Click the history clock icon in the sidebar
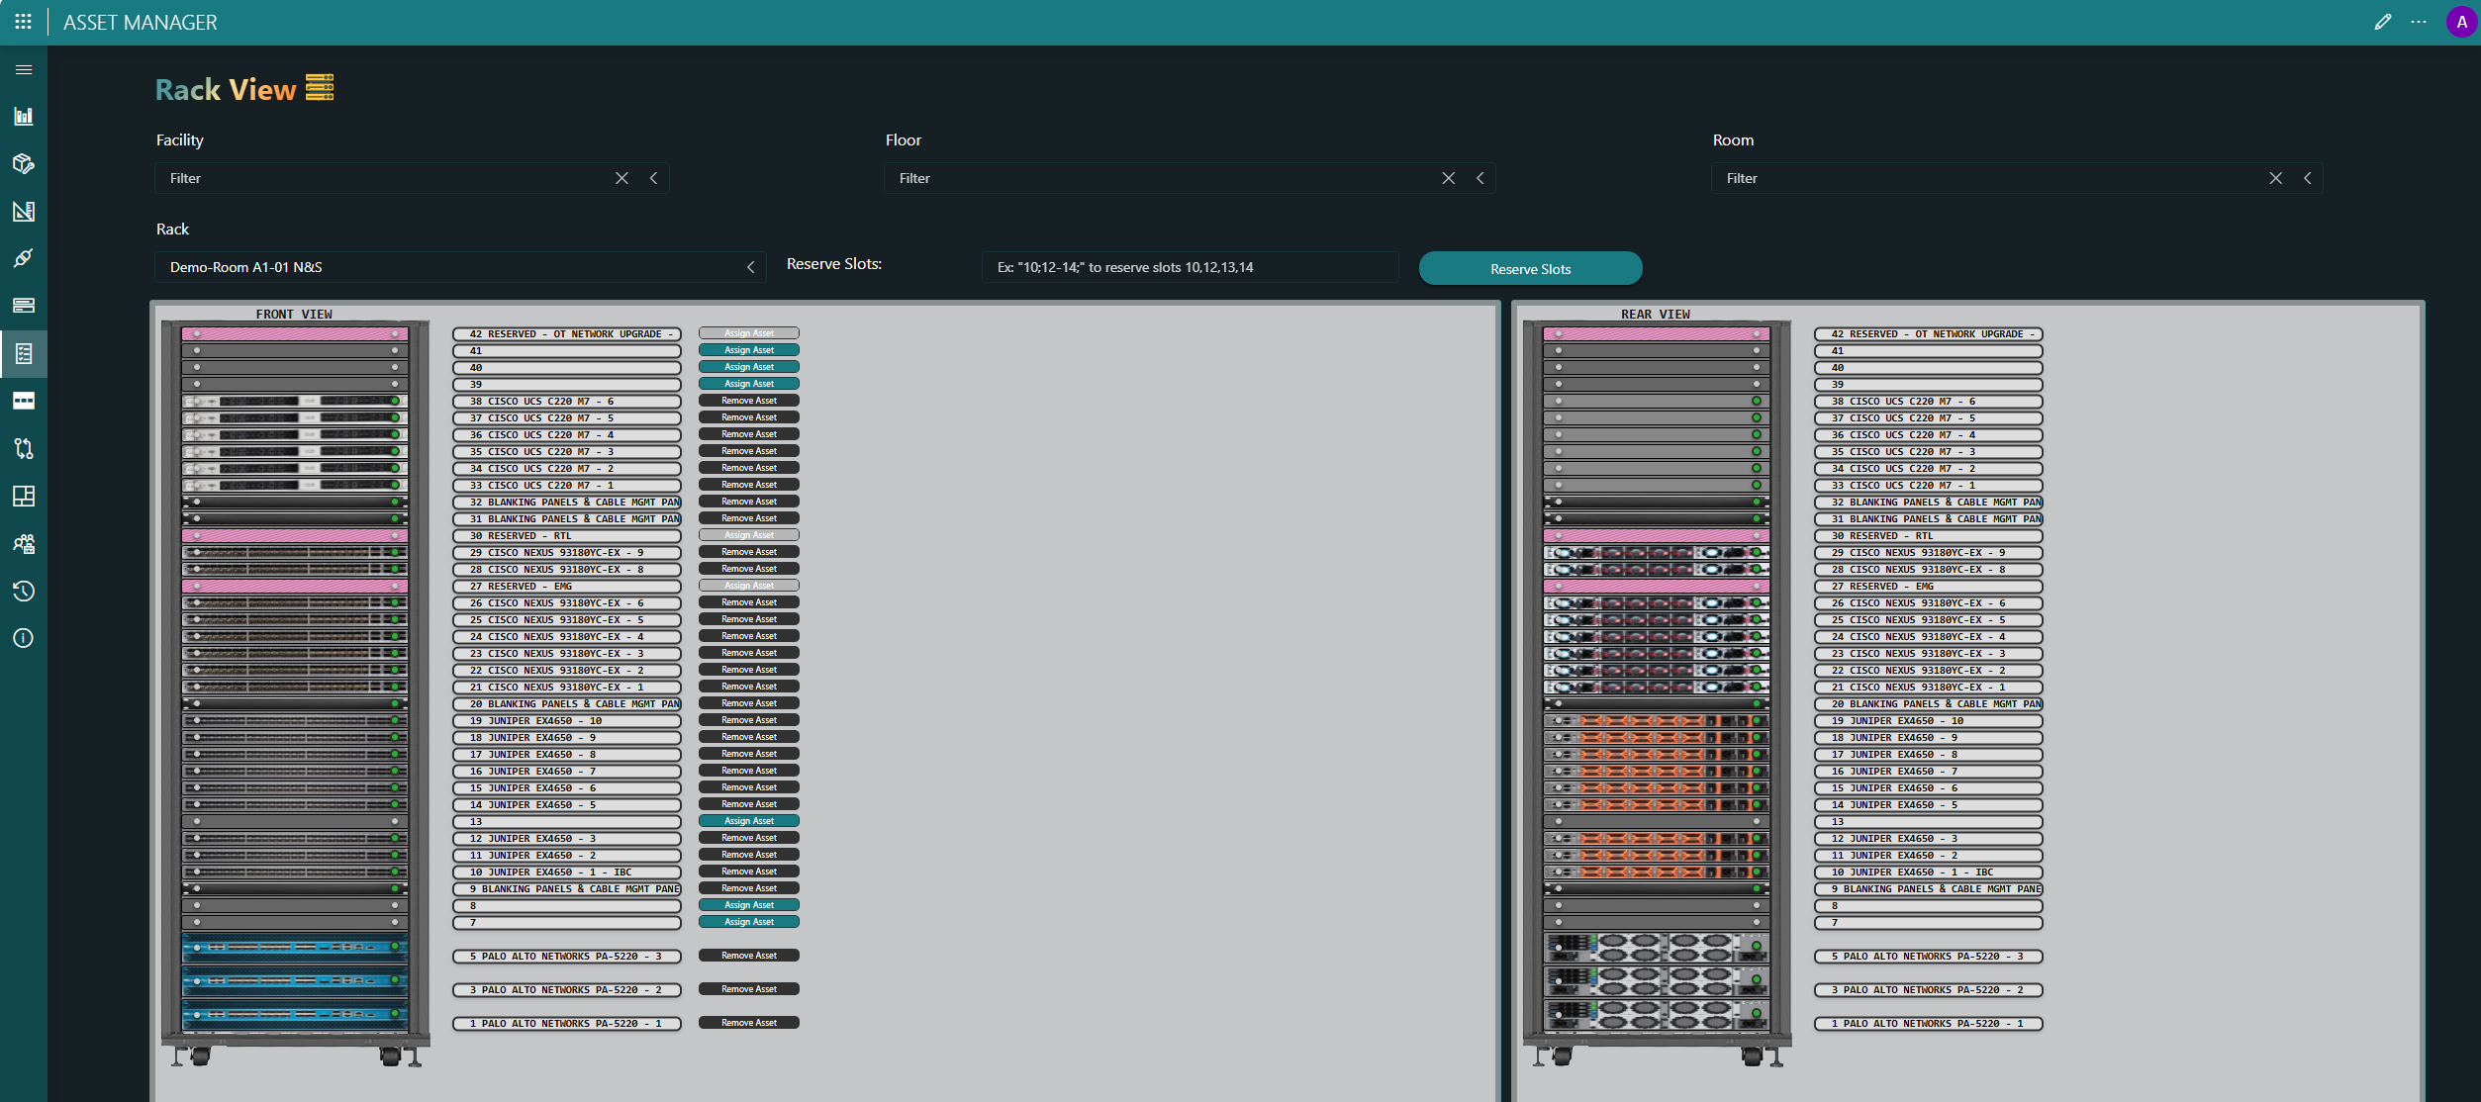This screenshot has width=2481, height=1102. [x=23, y=591]
